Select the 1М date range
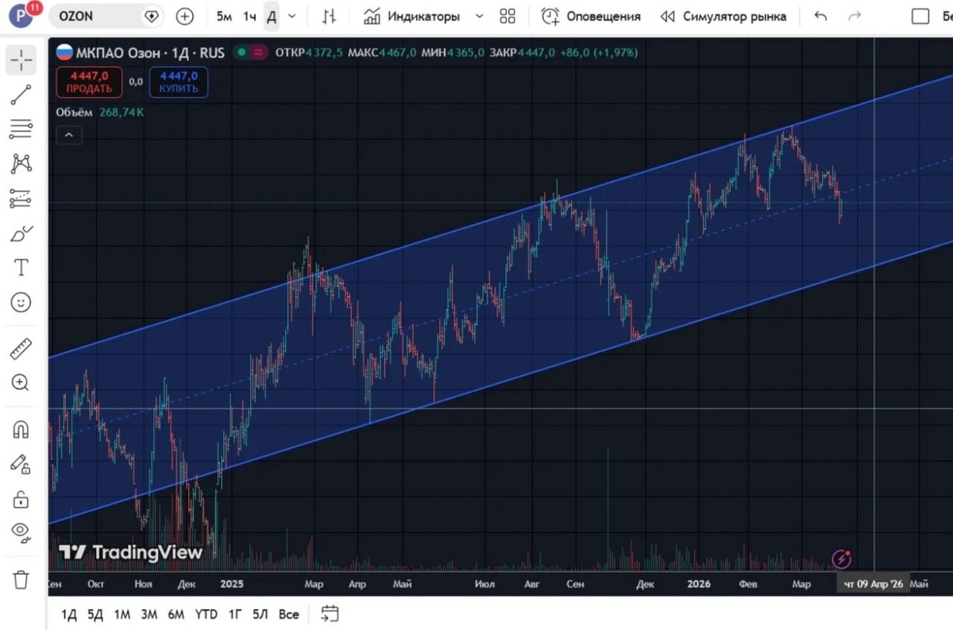The width and height of the screenshot is (953, 630). (x=122, y=614)
